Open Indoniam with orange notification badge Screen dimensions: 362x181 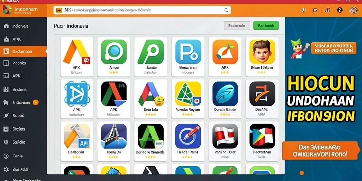point(23,102)
